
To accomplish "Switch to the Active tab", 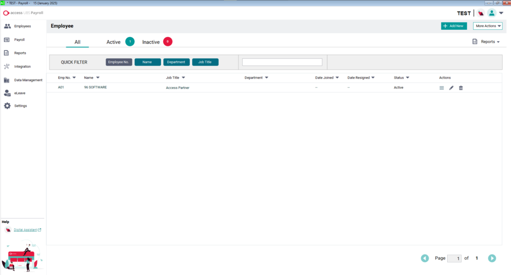I will tap(114, 42).
